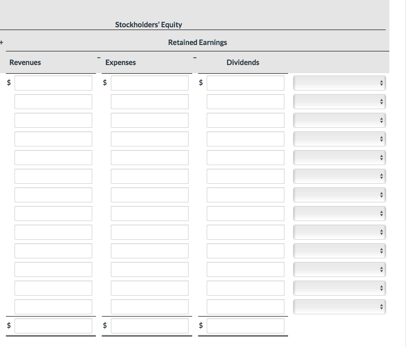The image size is (408, 347).
Task: Focus the twelfth-row Revenues input
Action: pos(53,288)
